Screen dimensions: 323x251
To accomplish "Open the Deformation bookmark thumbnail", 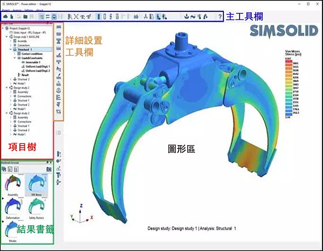I will pyautogui.click(x=13, y=208).
